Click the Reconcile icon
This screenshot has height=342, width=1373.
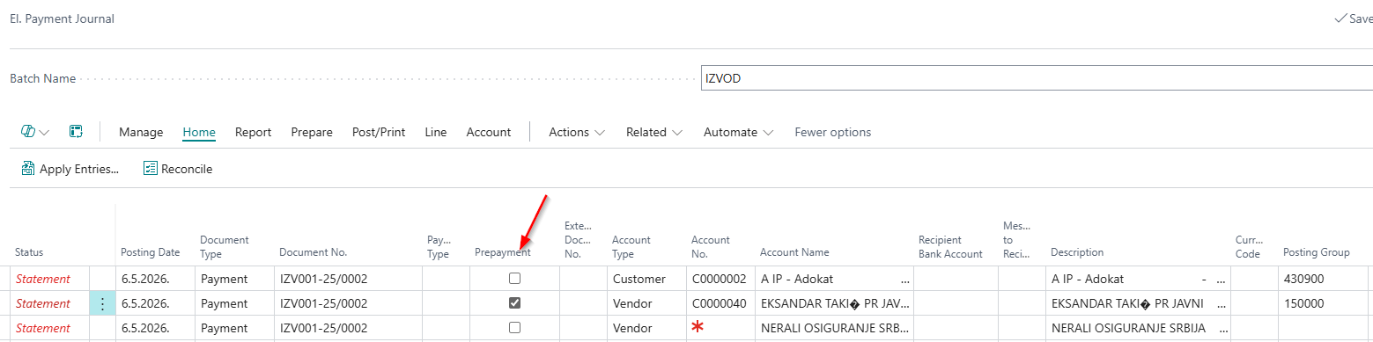(151, 169)
